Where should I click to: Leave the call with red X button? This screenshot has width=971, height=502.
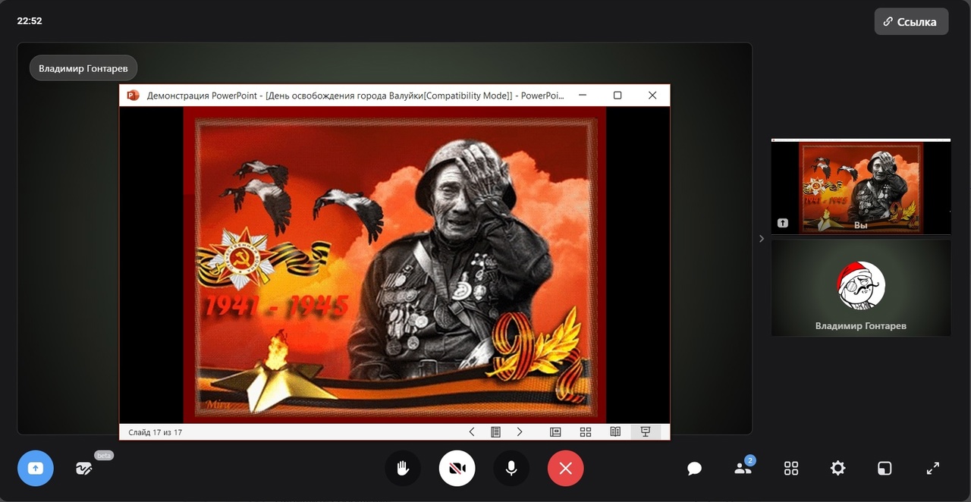[566, 469]
